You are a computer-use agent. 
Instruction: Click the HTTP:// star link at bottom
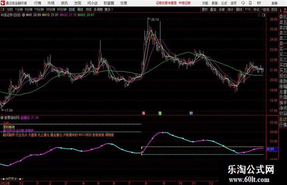point(12,179)
